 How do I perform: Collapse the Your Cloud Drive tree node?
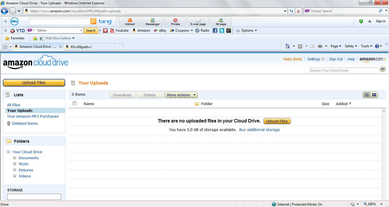coord(9,152)
